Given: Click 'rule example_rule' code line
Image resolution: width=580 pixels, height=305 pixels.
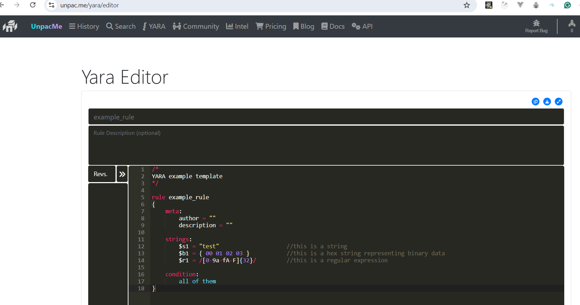Looking at the screenshot, I should click(x=180, y=197).
